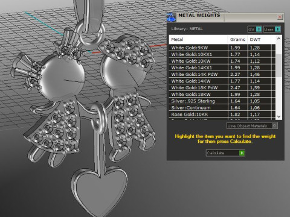Select White Gold:14K PdW row
The image size is (290, 217).
tap(222, 74)
